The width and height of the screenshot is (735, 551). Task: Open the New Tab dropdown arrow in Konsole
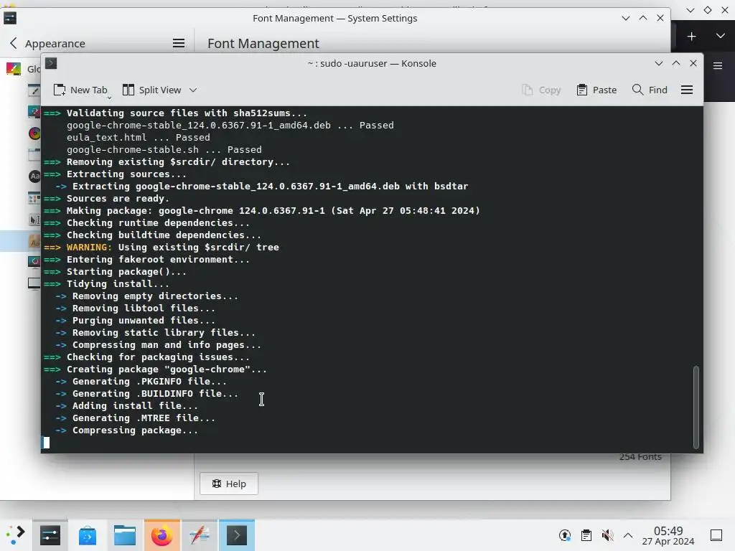coord(109,98)
